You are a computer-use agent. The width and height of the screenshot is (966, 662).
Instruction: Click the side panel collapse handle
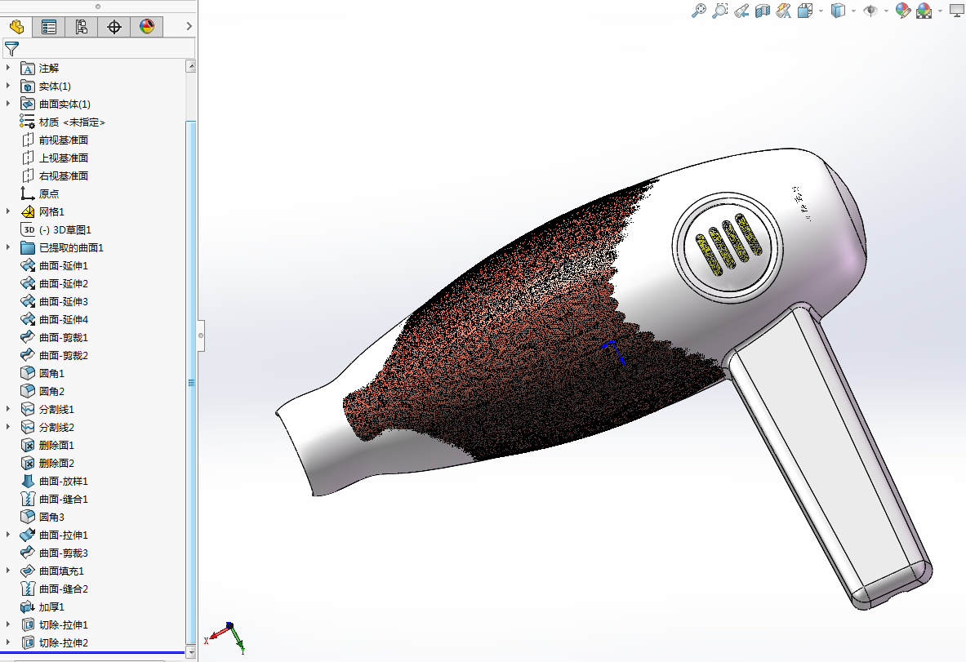[x=201, y=335]
